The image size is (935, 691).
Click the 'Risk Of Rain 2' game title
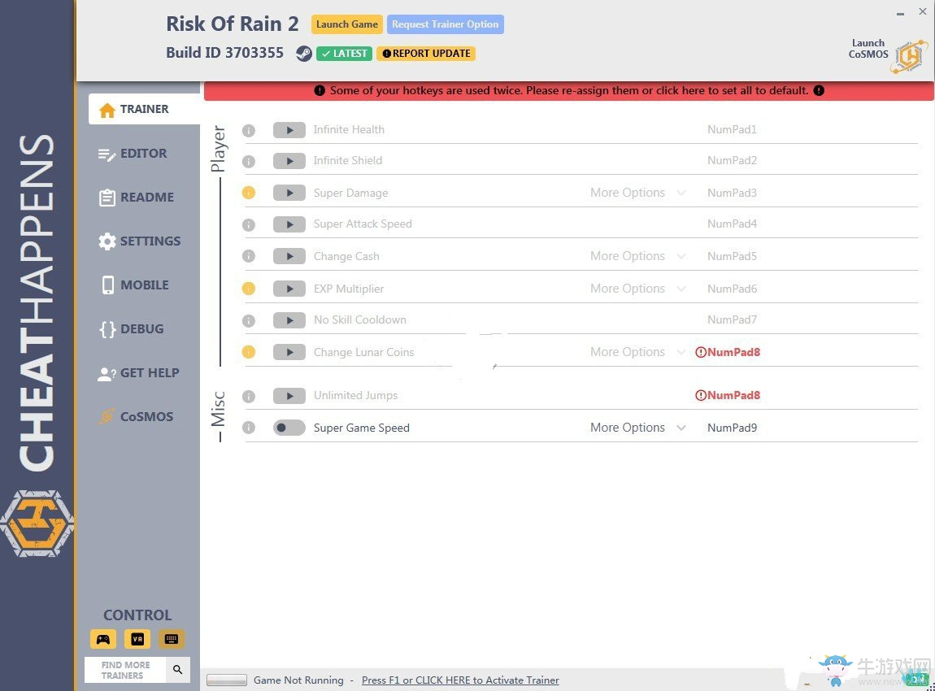pos(232,24)
